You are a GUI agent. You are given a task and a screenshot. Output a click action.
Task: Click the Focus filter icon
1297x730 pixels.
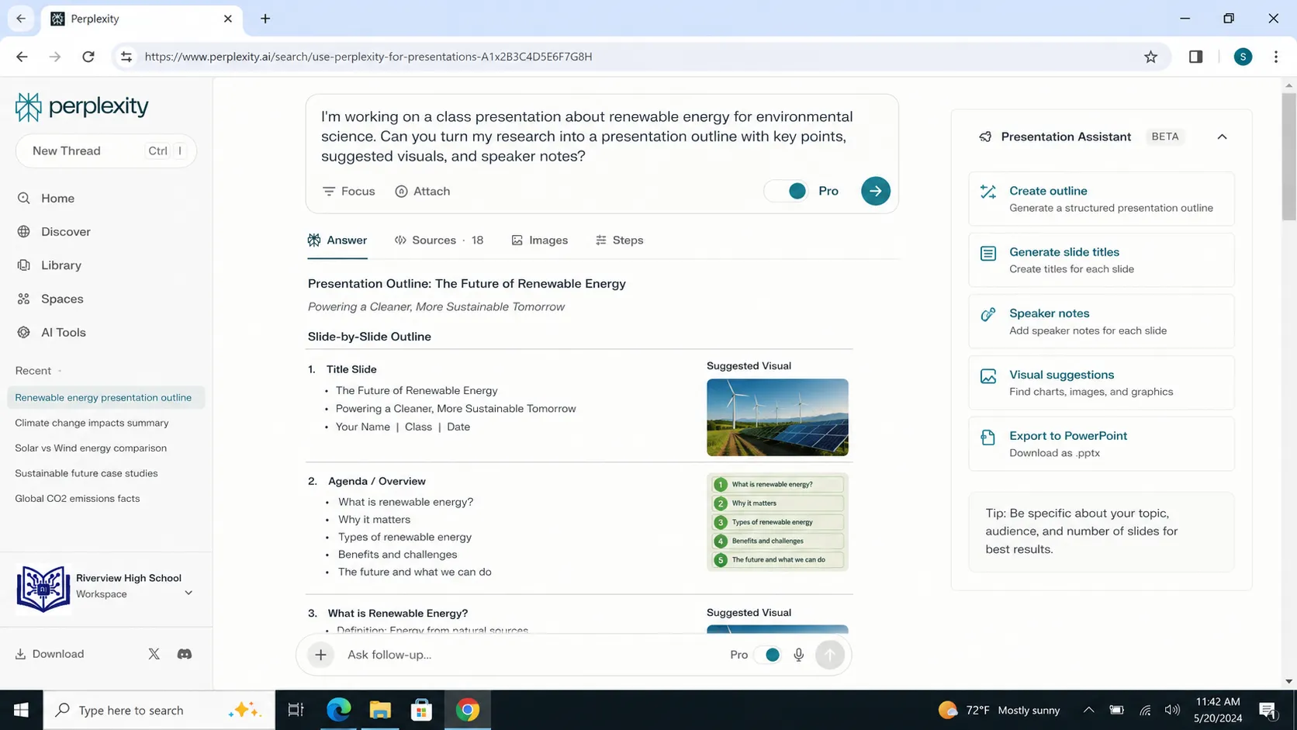pos(329,191)
